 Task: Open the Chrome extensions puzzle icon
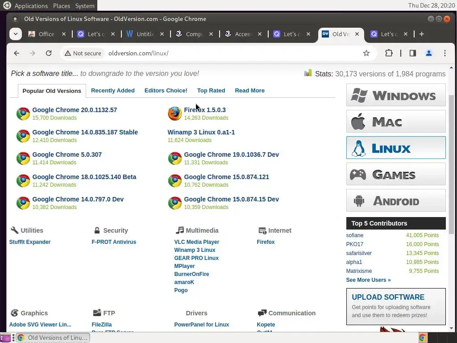click(389, 53)
